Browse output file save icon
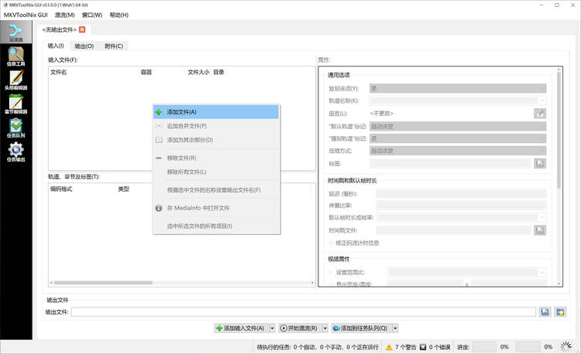This screenshot has height=354, width=581. (x=545, y=311)
